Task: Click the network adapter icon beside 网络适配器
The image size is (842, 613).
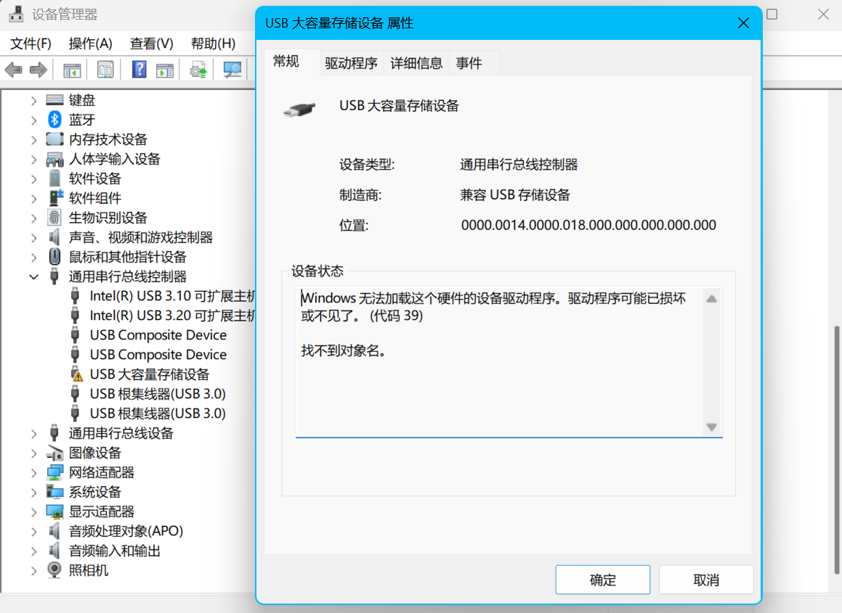Action: [x=54, y=472]
